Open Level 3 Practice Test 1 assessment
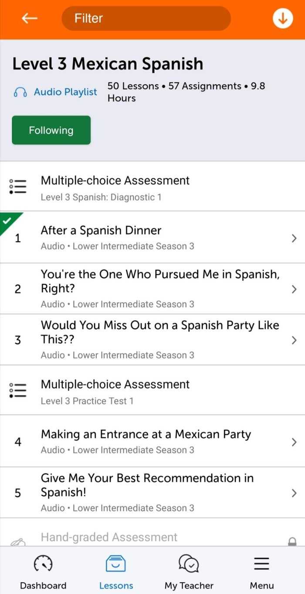This screenshot has height=594, width=305. (x=17, y=390)
